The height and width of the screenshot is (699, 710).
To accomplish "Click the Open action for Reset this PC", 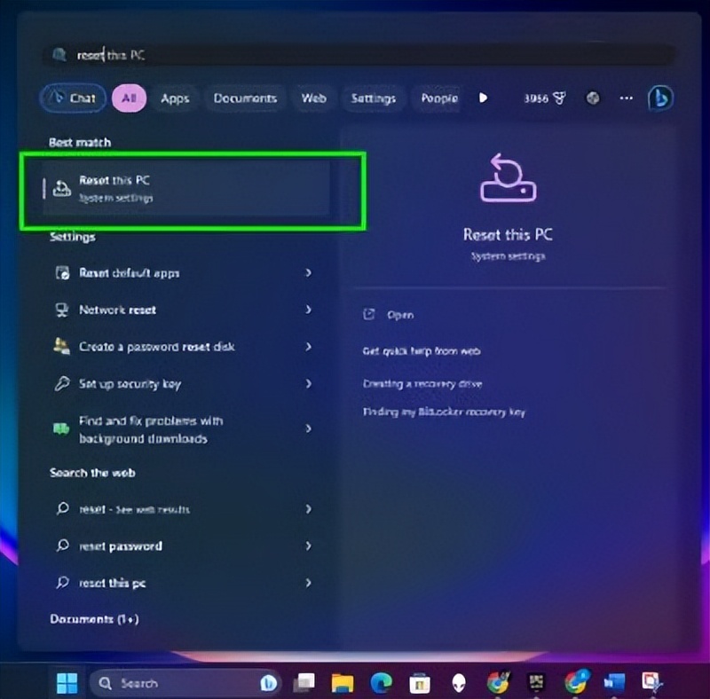I will coord(393,315).
